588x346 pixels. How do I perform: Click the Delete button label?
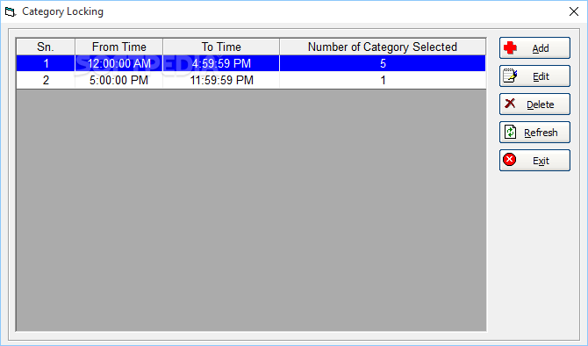pyautogui.click(x=541, y=105)
